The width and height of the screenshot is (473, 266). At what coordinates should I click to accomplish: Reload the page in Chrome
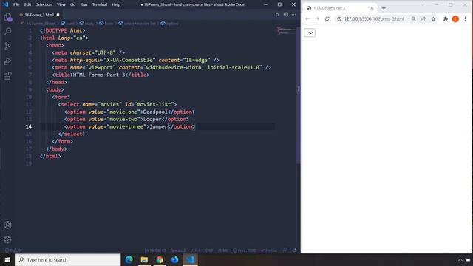click(327, 18)
